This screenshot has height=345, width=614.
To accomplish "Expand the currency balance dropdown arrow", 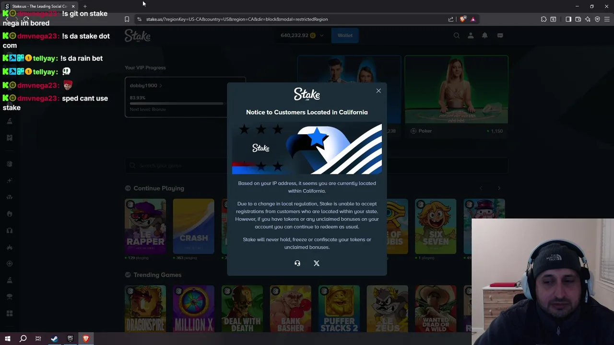I will (x=321, y=35).
